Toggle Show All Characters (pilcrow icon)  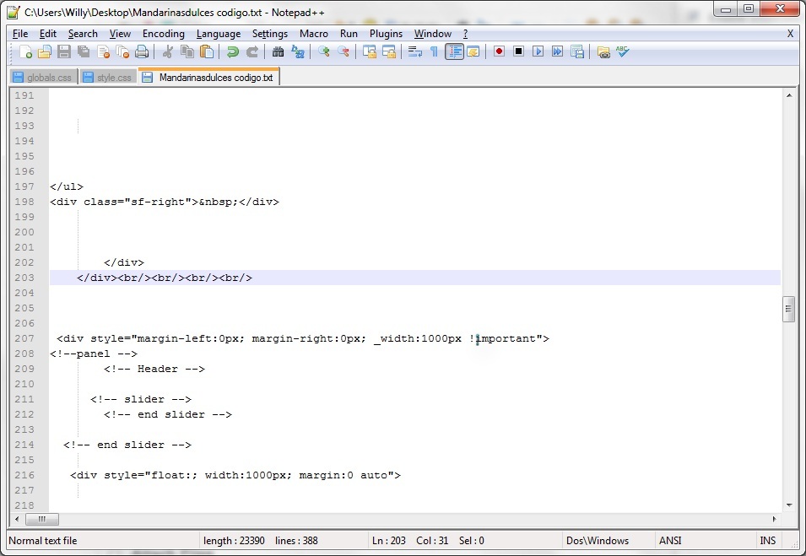pos(434,51)
